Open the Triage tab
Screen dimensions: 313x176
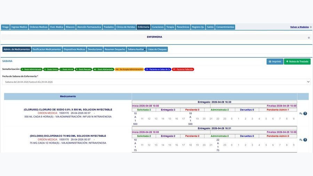tap(5, 27)
